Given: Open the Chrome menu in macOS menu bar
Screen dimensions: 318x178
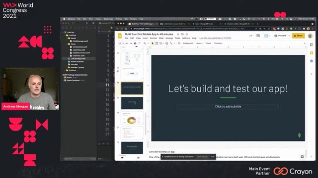Looking at the screenshot, I should tap(71, 19).
